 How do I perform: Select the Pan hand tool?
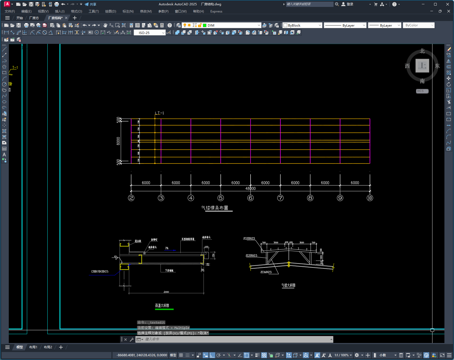pyautogui.click(x=105, y=25)
